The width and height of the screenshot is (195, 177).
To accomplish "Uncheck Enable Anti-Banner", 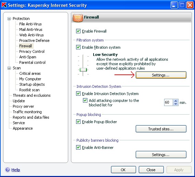I will pos(78,147).
